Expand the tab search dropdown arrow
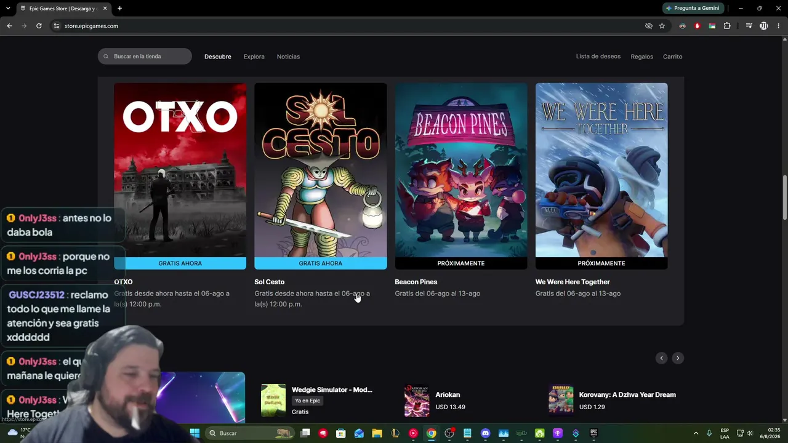The image size is (788, 443). pyautogui.click(x=8, y=9)
